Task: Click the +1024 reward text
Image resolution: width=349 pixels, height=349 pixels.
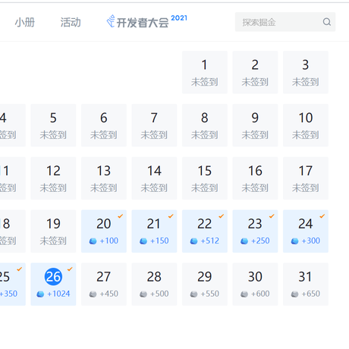Action: [58, 294]
